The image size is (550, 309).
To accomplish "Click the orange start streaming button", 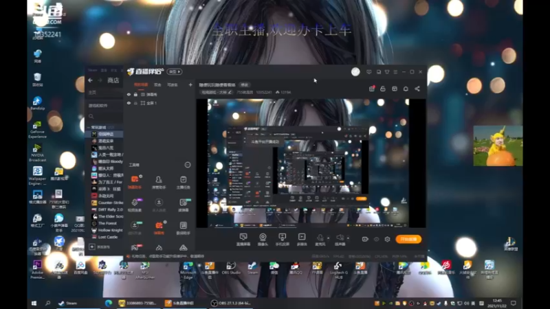I will pyautogui.click(x=408, y=239).
